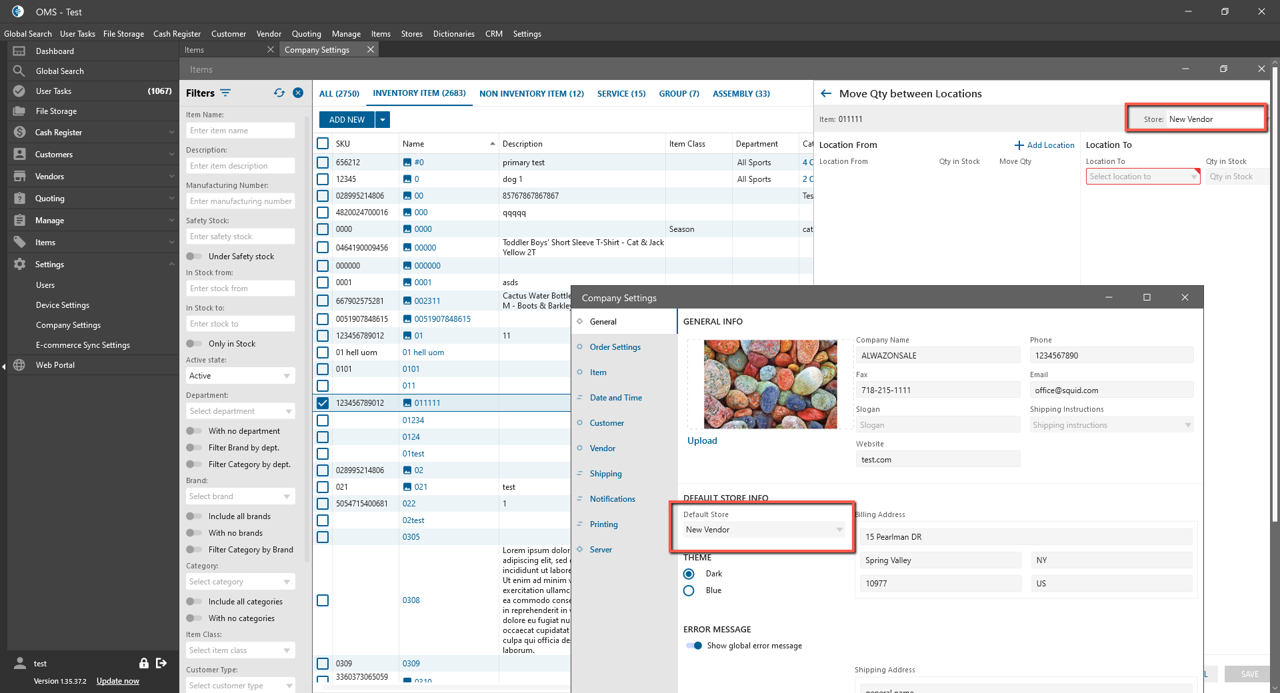Click the Update now link

coord(118,681)
